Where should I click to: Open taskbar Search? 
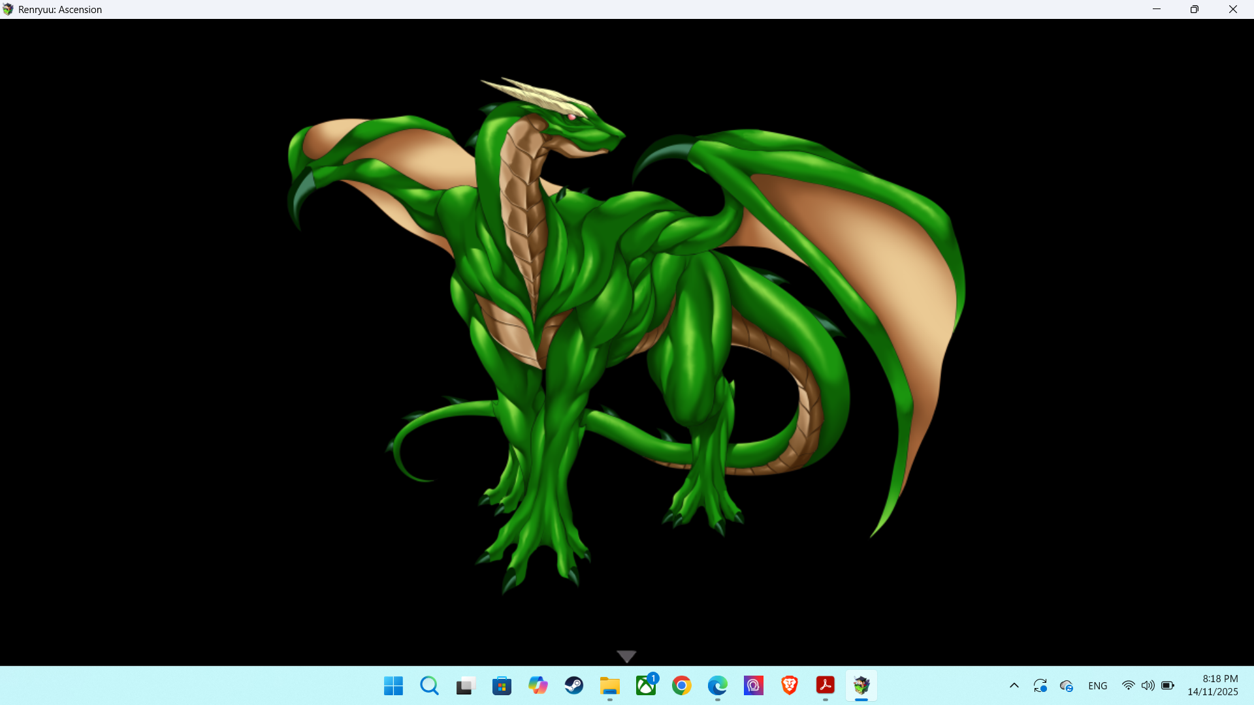coord(429,685)
